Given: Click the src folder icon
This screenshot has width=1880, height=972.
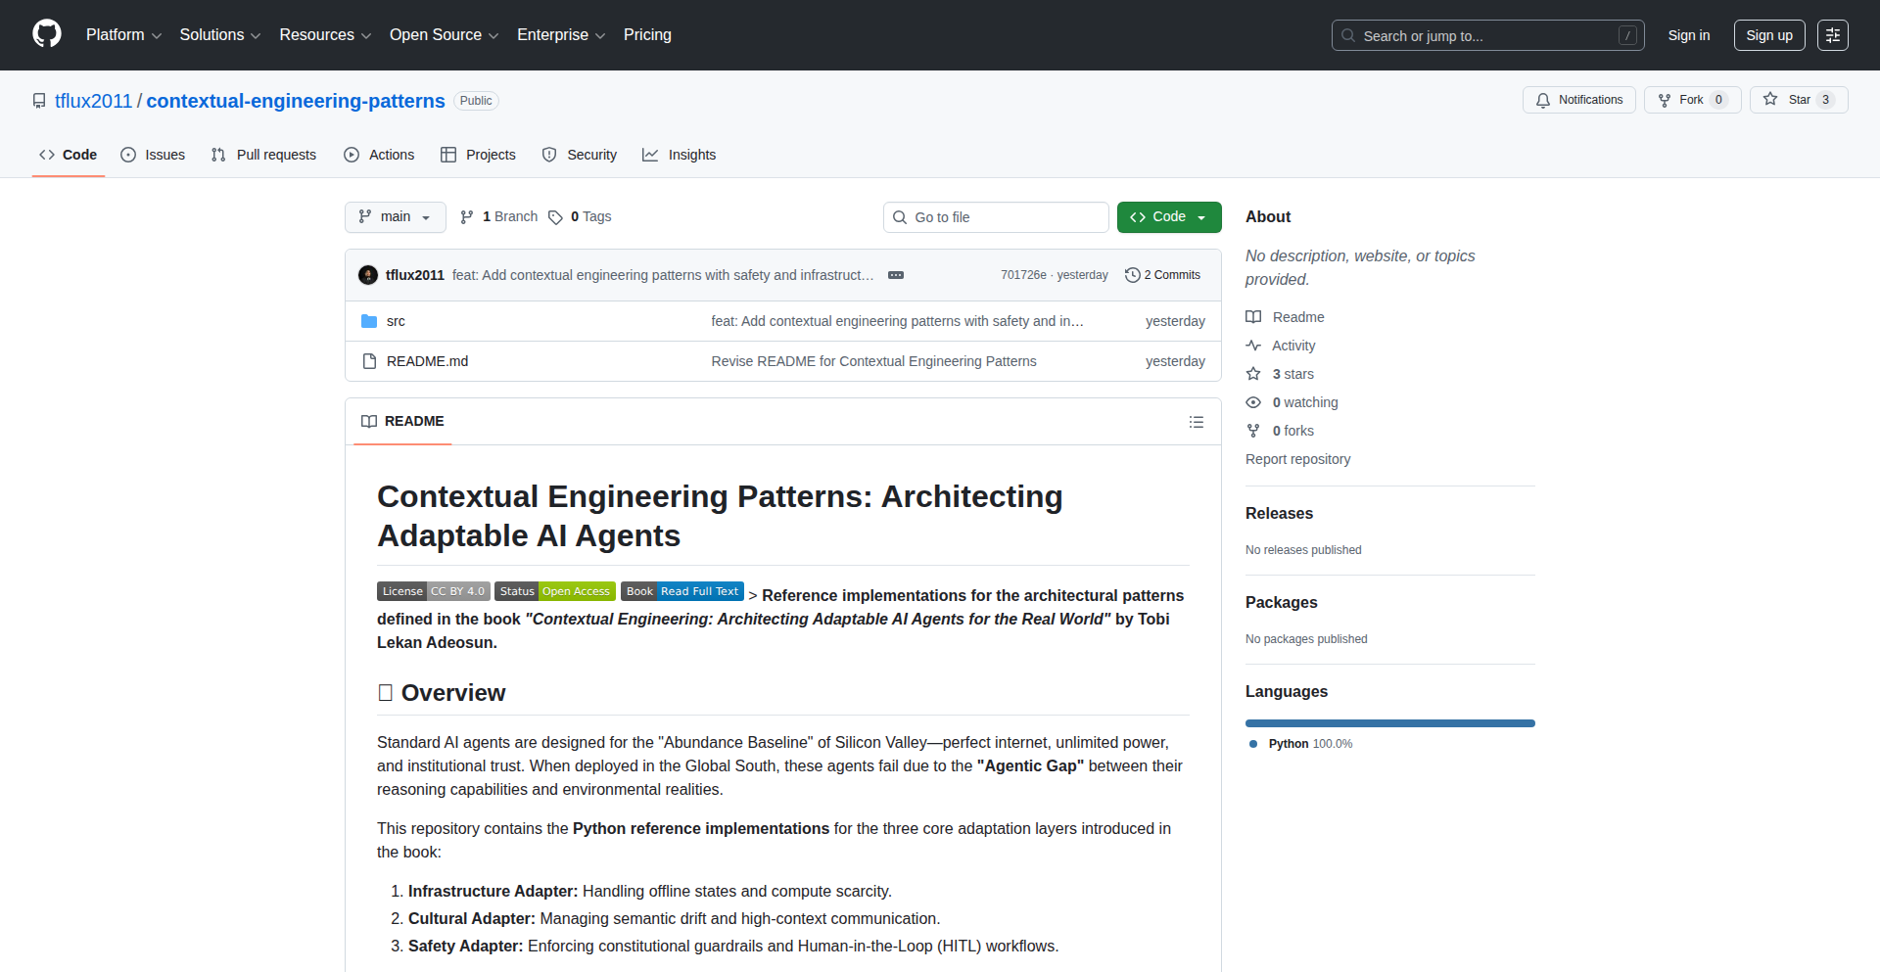Looking at the screenshot, I should click(369, 321).
